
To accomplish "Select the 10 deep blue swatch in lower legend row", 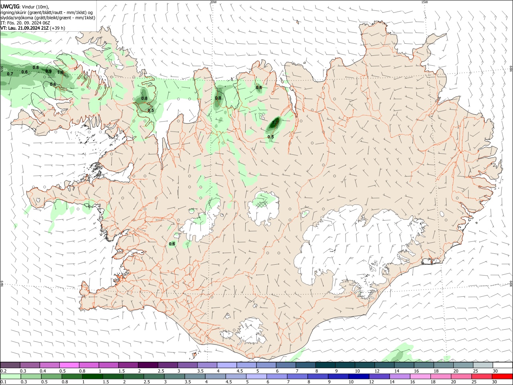I will click(359, 376).
